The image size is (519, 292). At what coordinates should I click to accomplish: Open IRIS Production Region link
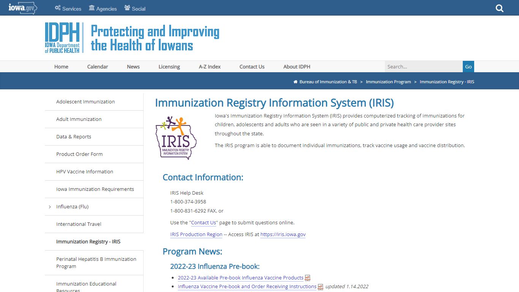pos(196,235)
